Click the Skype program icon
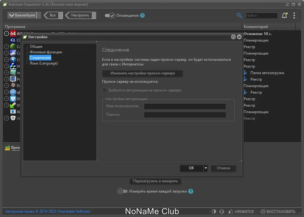 coord(13,99)
